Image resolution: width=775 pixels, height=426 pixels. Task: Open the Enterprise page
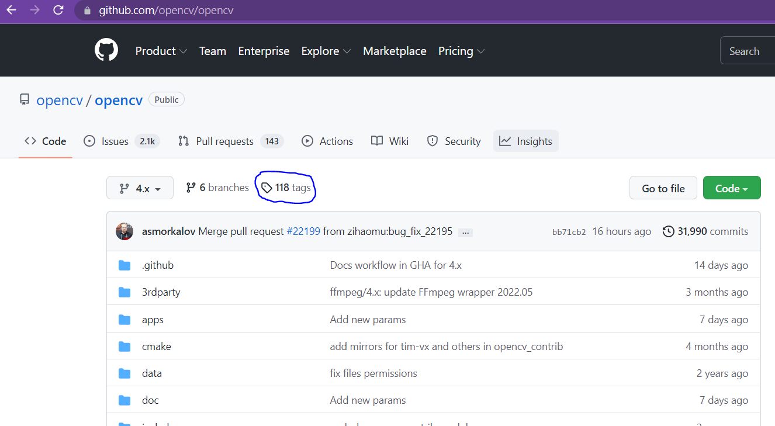pyautogui.click(x=264, y=51)
